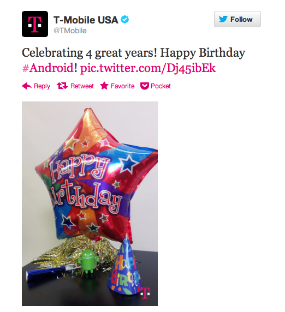Image resolution: width=285 pixels, height=312 pixels.
Task: Click the Reply text label
Action: point(42,86)
